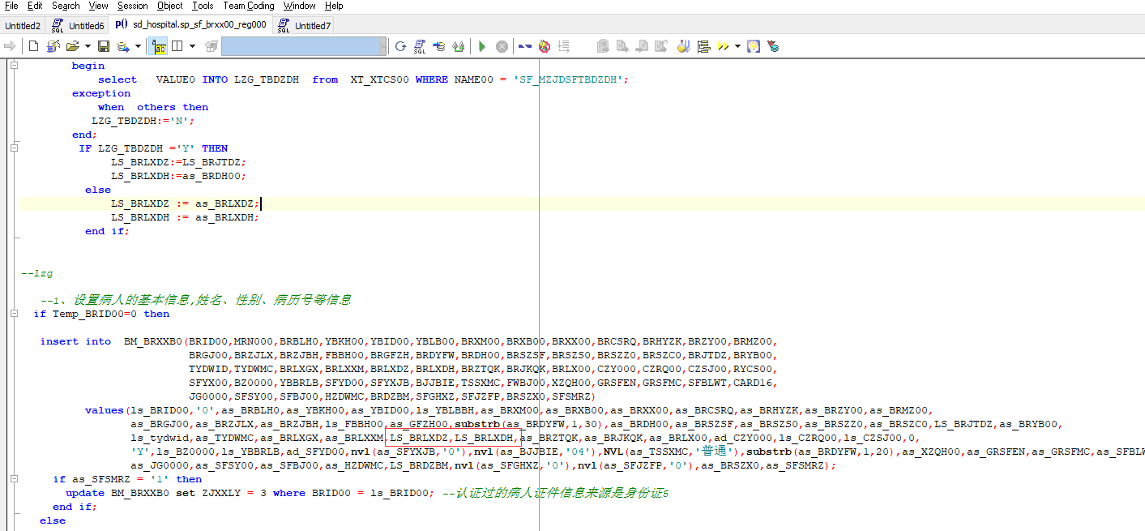Click the grey package box icon

pos(211,46)
